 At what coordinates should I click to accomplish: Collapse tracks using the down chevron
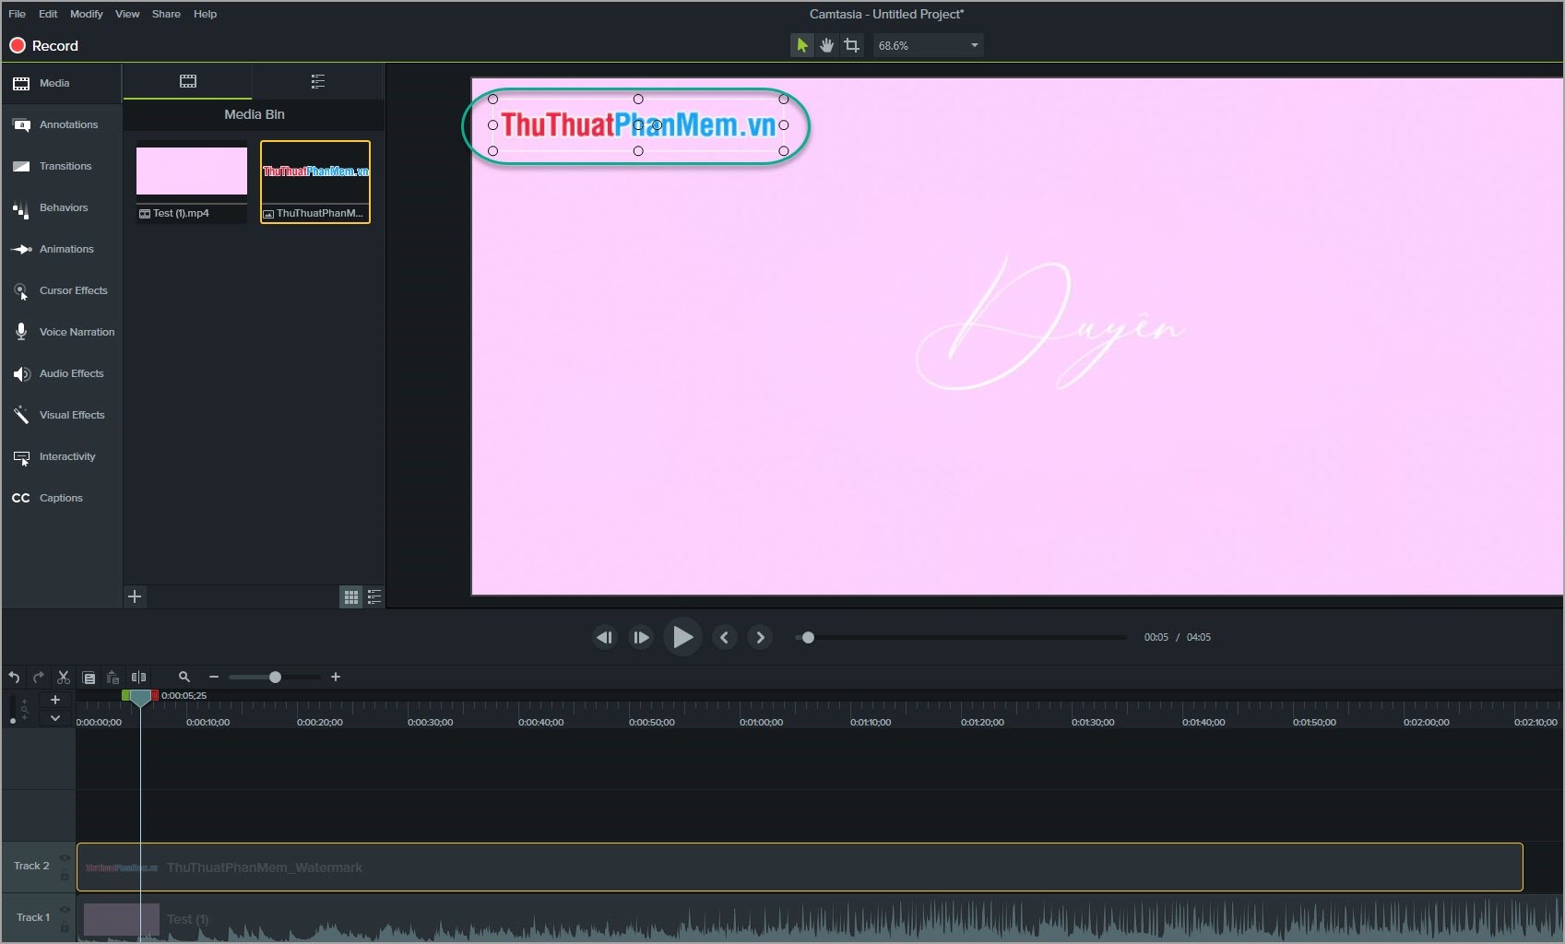pyautogui.click(x=54, y=718)
